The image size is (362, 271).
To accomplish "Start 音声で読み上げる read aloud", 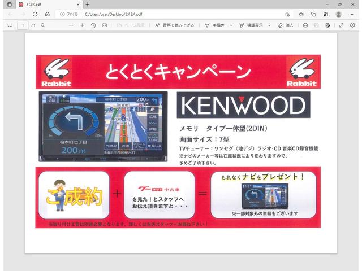I will tap(174, 25).
